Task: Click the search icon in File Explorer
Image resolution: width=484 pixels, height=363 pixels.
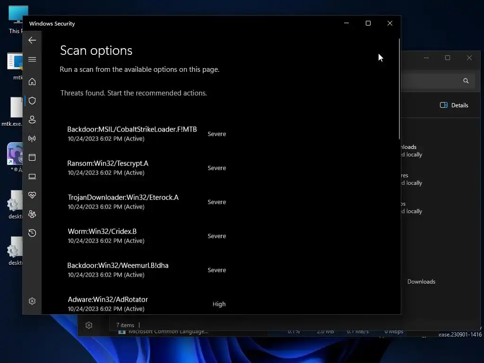Action: tap(466, 81)
